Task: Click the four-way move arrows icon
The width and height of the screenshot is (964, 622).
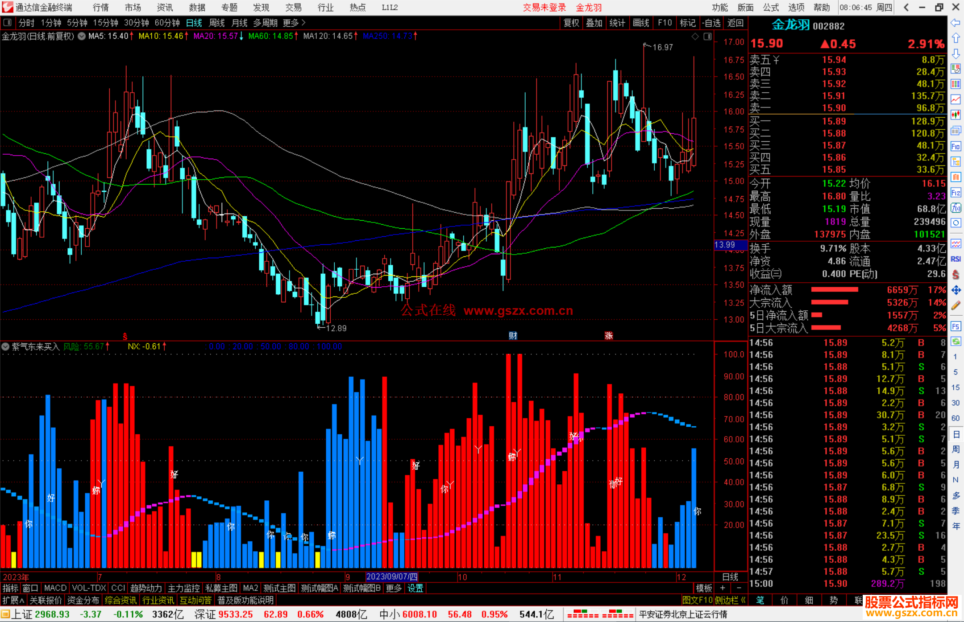Action: [956, 290]
